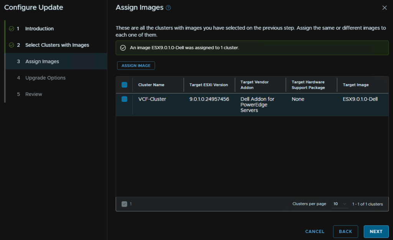The height and width of the screenshot is (240, 393).
Task: Jump to the Review step
Action: tap(33, 94)
